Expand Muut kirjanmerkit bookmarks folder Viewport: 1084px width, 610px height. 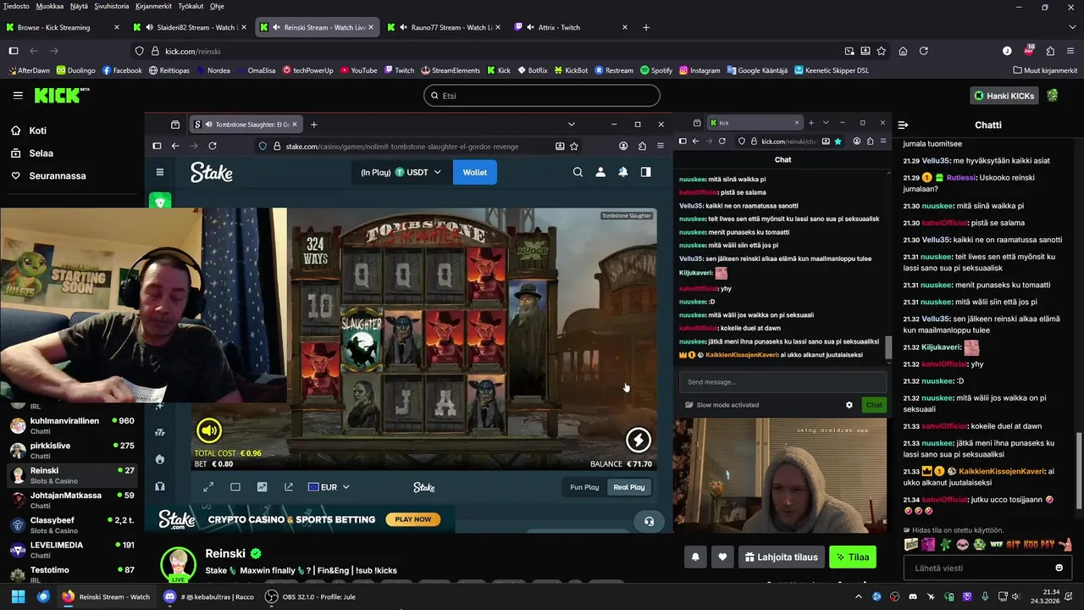[x=1044, y=70]
